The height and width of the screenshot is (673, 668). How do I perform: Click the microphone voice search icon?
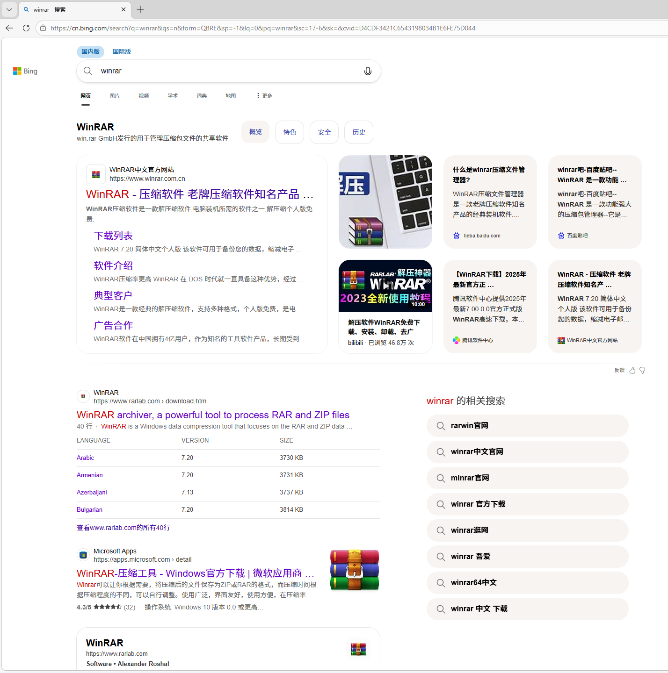[x=368, y=71]
